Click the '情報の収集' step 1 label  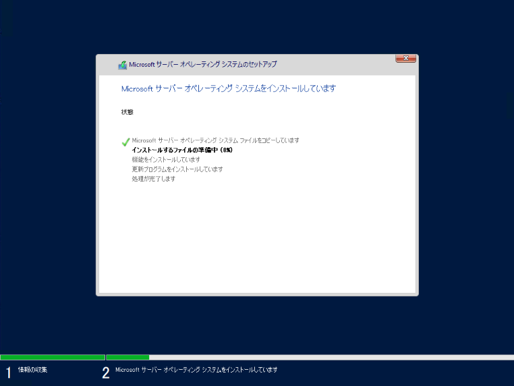tap(33, 370)
